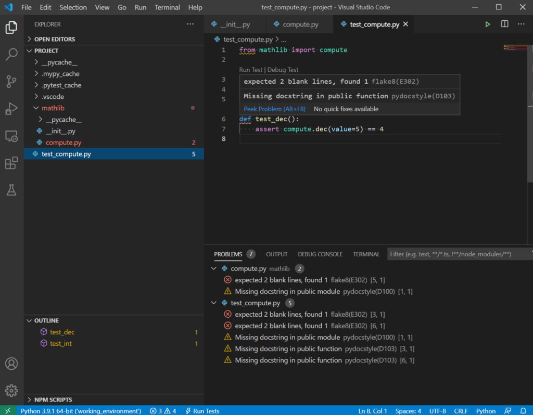The image size is (533, 415).
Task: Click Run Tests in status bar
Action: pyautogui.click(x=202, y=411)
